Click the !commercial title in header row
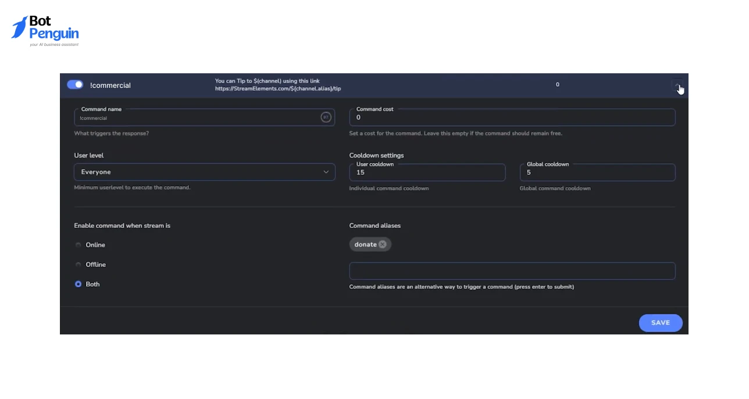 point(110,85)
